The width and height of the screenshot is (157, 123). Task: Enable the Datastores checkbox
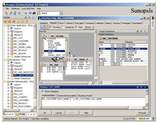pos(63,27)
